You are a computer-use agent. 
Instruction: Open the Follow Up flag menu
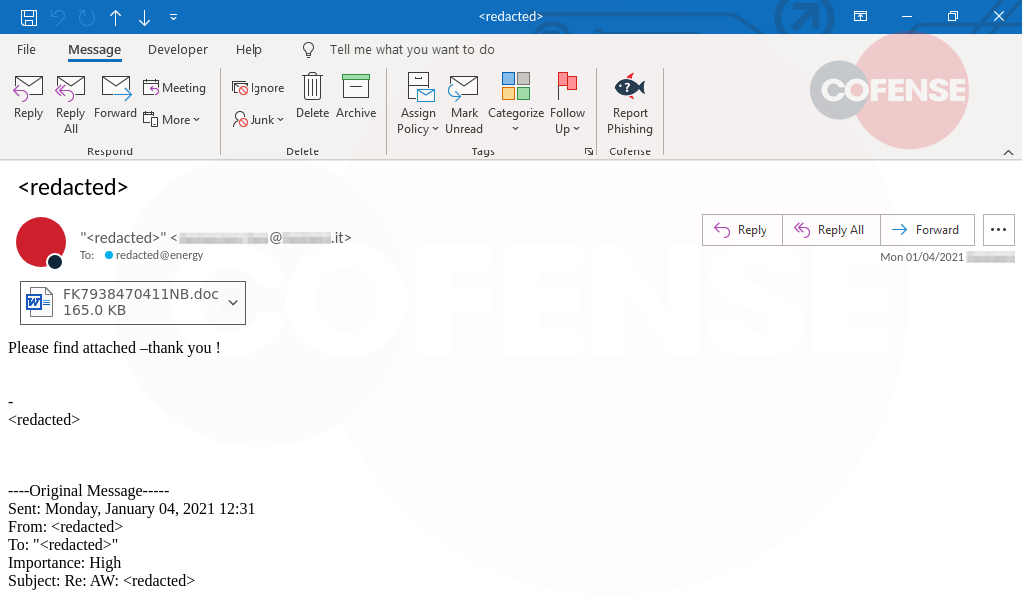pos(567,103)
